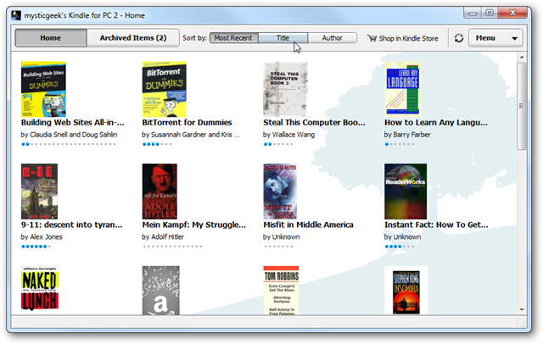Screen dimensions: 543x344
Task: Sort library by Most Recent
Action: 234,38
